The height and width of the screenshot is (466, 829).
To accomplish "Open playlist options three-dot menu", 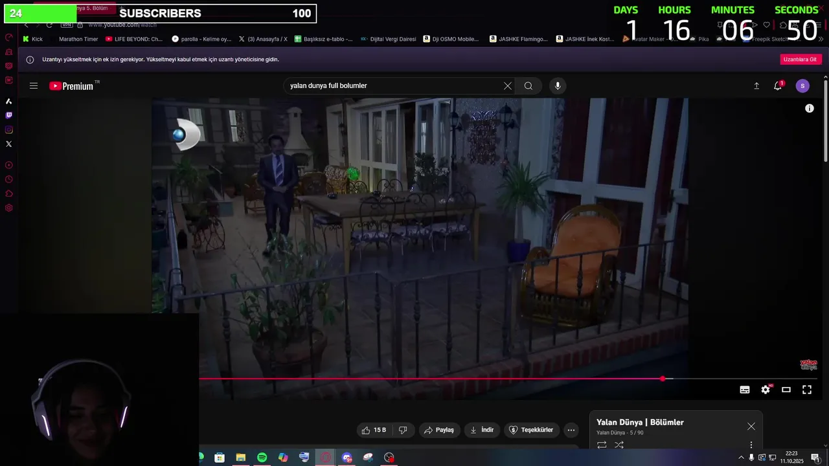I will point(751,445).
